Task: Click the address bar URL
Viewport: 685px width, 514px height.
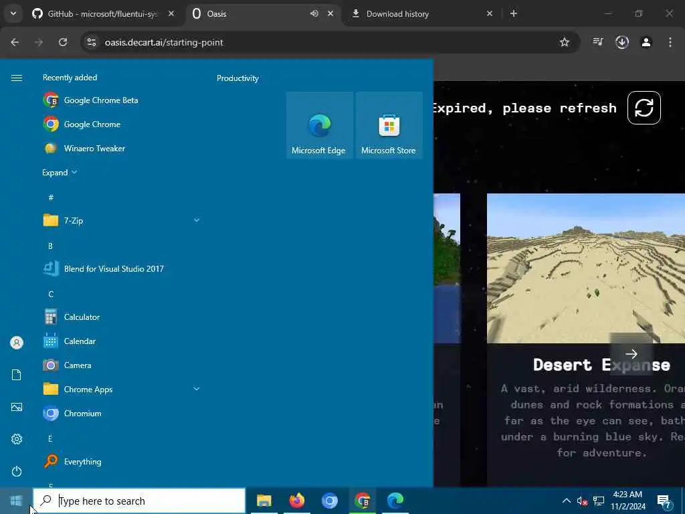Action: point(164,42)
